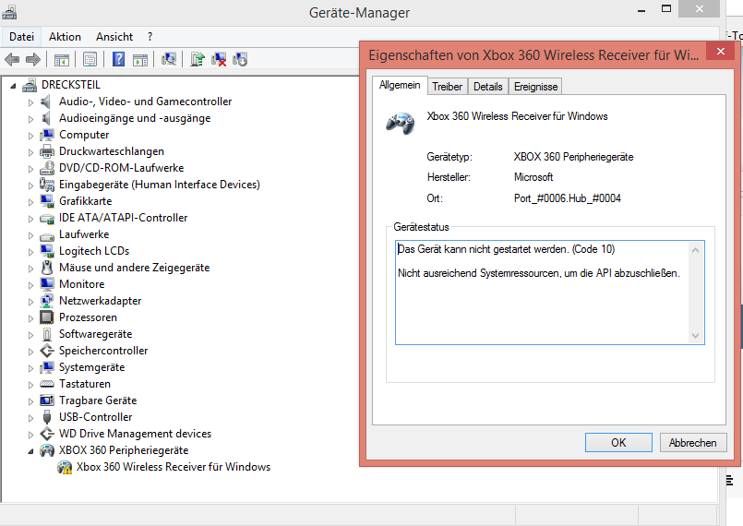
Task: Select the Xbox 360 Wireless Receiver device entry
Action: [173, 467]
